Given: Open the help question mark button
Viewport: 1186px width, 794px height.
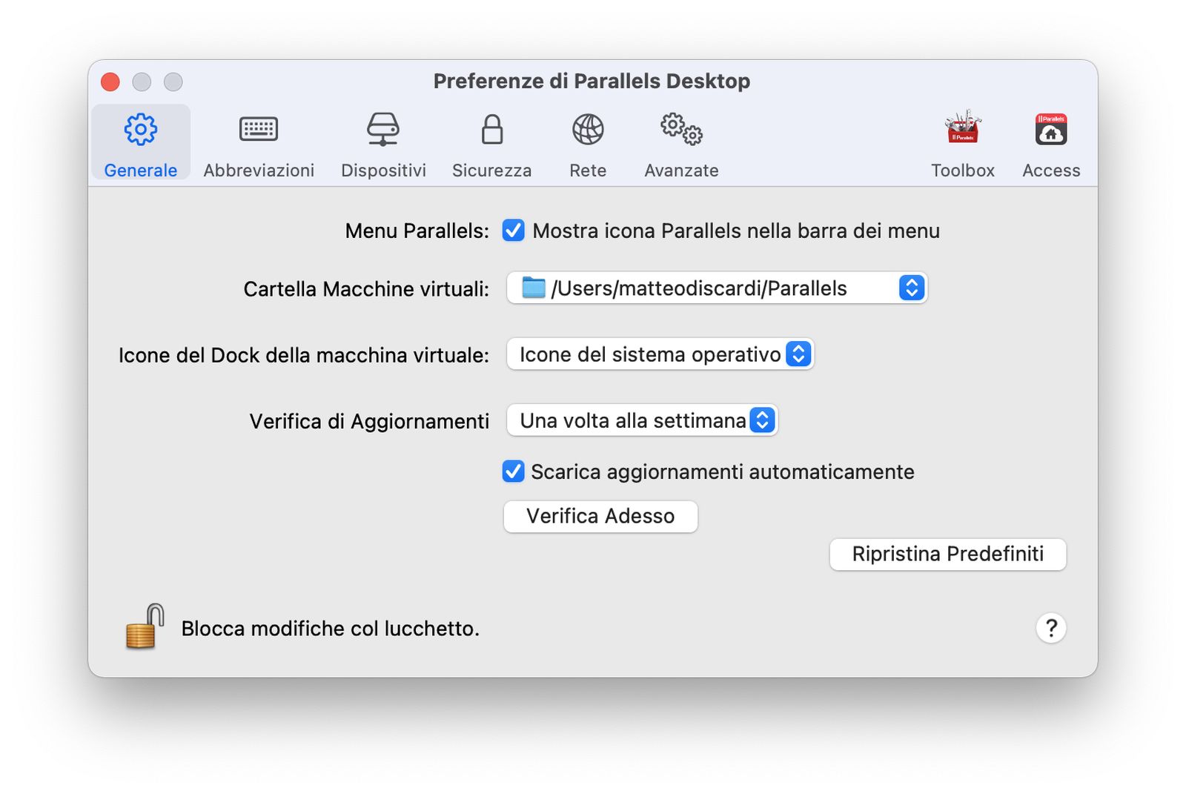Looking at the screenshot, I should (x=1050, y=628).
